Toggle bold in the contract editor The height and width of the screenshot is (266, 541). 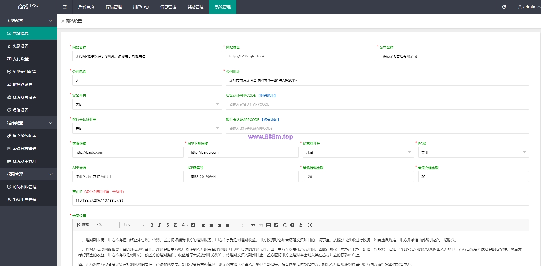(x=152, y=225)
